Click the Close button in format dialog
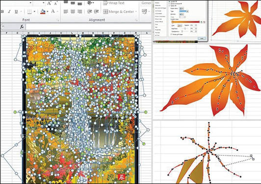This screenshot has height=184, width=261. coord(202,38)
